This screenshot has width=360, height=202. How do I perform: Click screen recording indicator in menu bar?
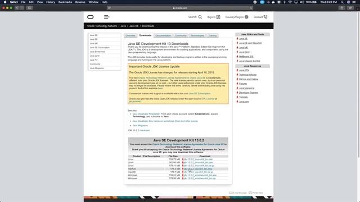[x=255, y=2]
